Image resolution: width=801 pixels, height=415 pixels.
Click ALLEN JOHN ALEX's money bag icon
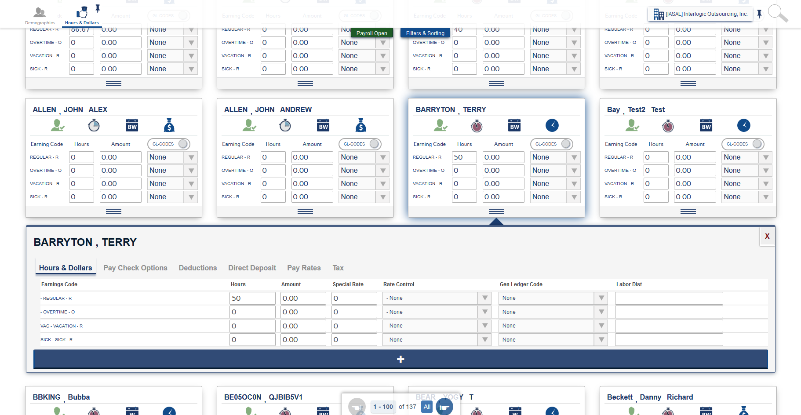coord(169,126)
